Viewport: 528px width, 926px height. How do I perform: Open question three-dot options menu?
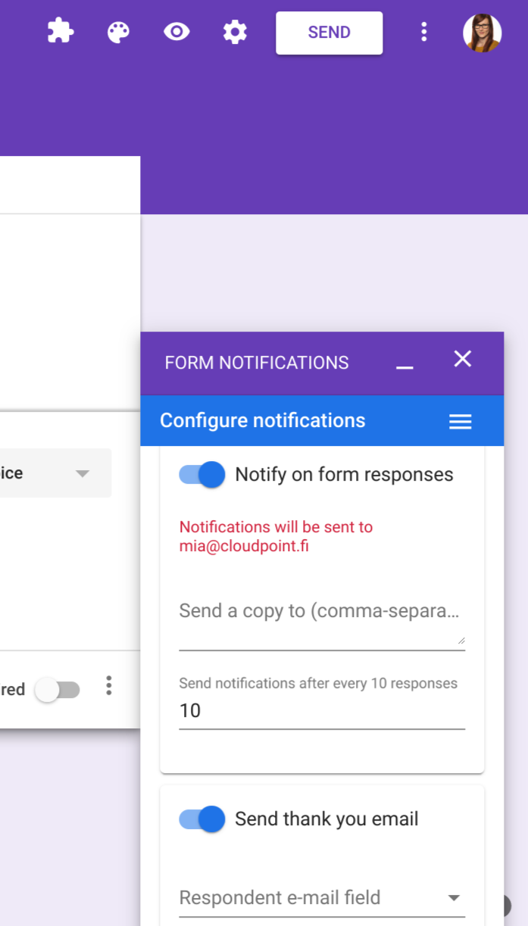point(109,686)
